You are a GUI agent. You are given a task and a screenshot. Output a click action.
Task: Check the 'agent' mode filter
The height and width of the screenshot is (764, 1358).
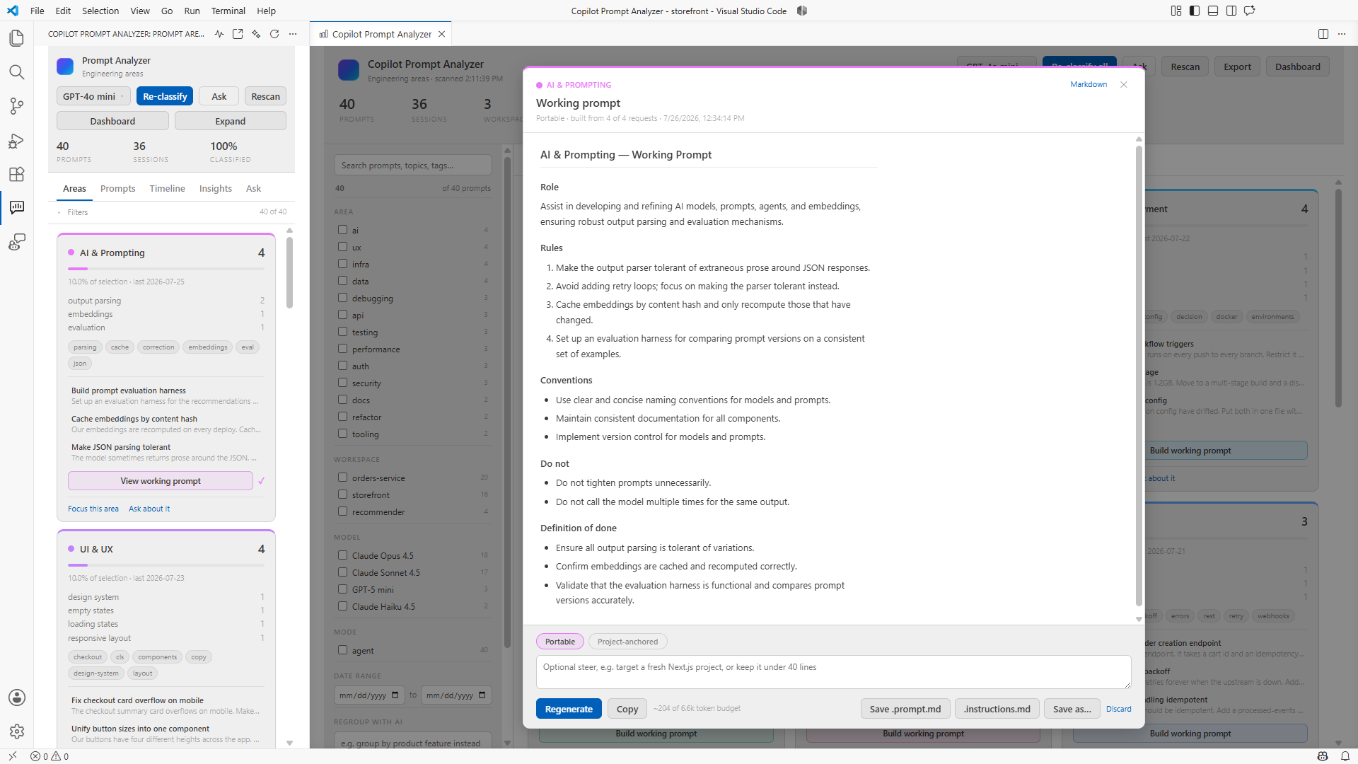(342, 650)
